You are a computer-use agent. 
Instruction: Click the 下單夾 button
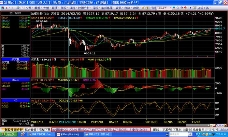pos(168,129)
